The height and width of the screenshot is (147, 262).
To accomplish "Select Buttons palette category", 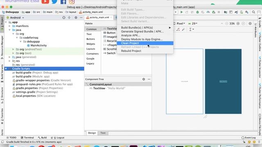I will [91, 39].
